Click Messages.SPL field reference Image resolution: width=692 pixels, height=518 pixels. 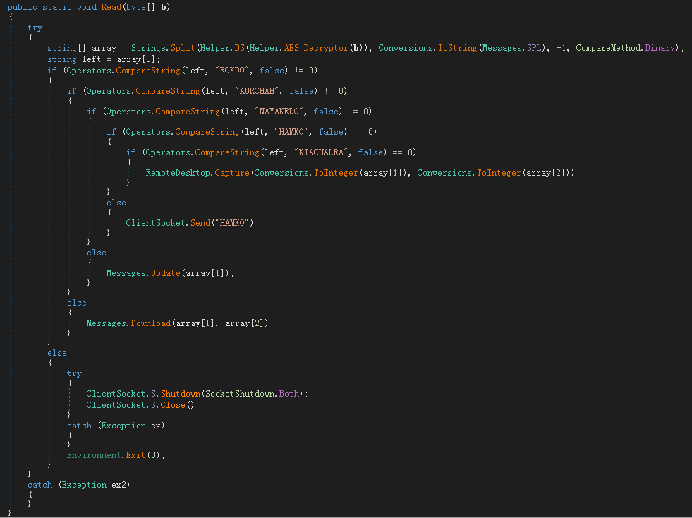[x=512, y=48]
